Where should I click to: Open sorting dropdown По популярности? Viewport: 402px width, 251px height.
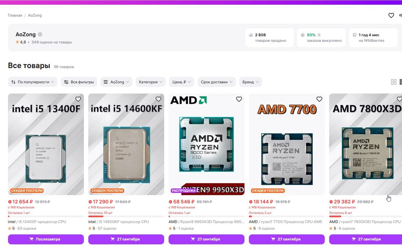click(x=32, y=82)
